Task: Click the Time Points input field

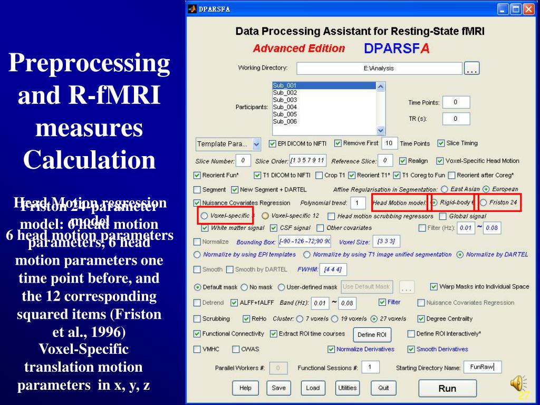Action: coord(456,102)
